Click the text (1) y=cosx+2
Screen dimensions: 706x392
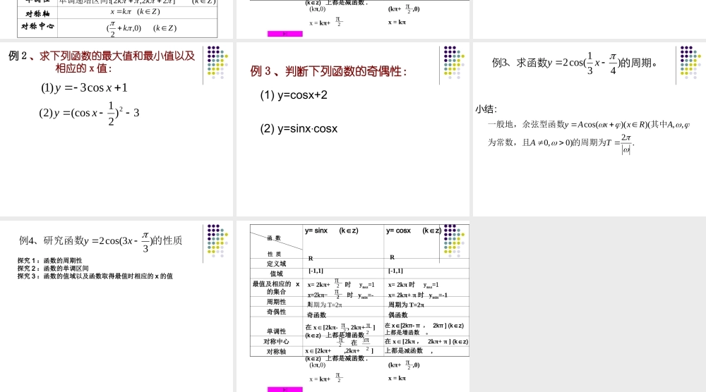point(294,95)
